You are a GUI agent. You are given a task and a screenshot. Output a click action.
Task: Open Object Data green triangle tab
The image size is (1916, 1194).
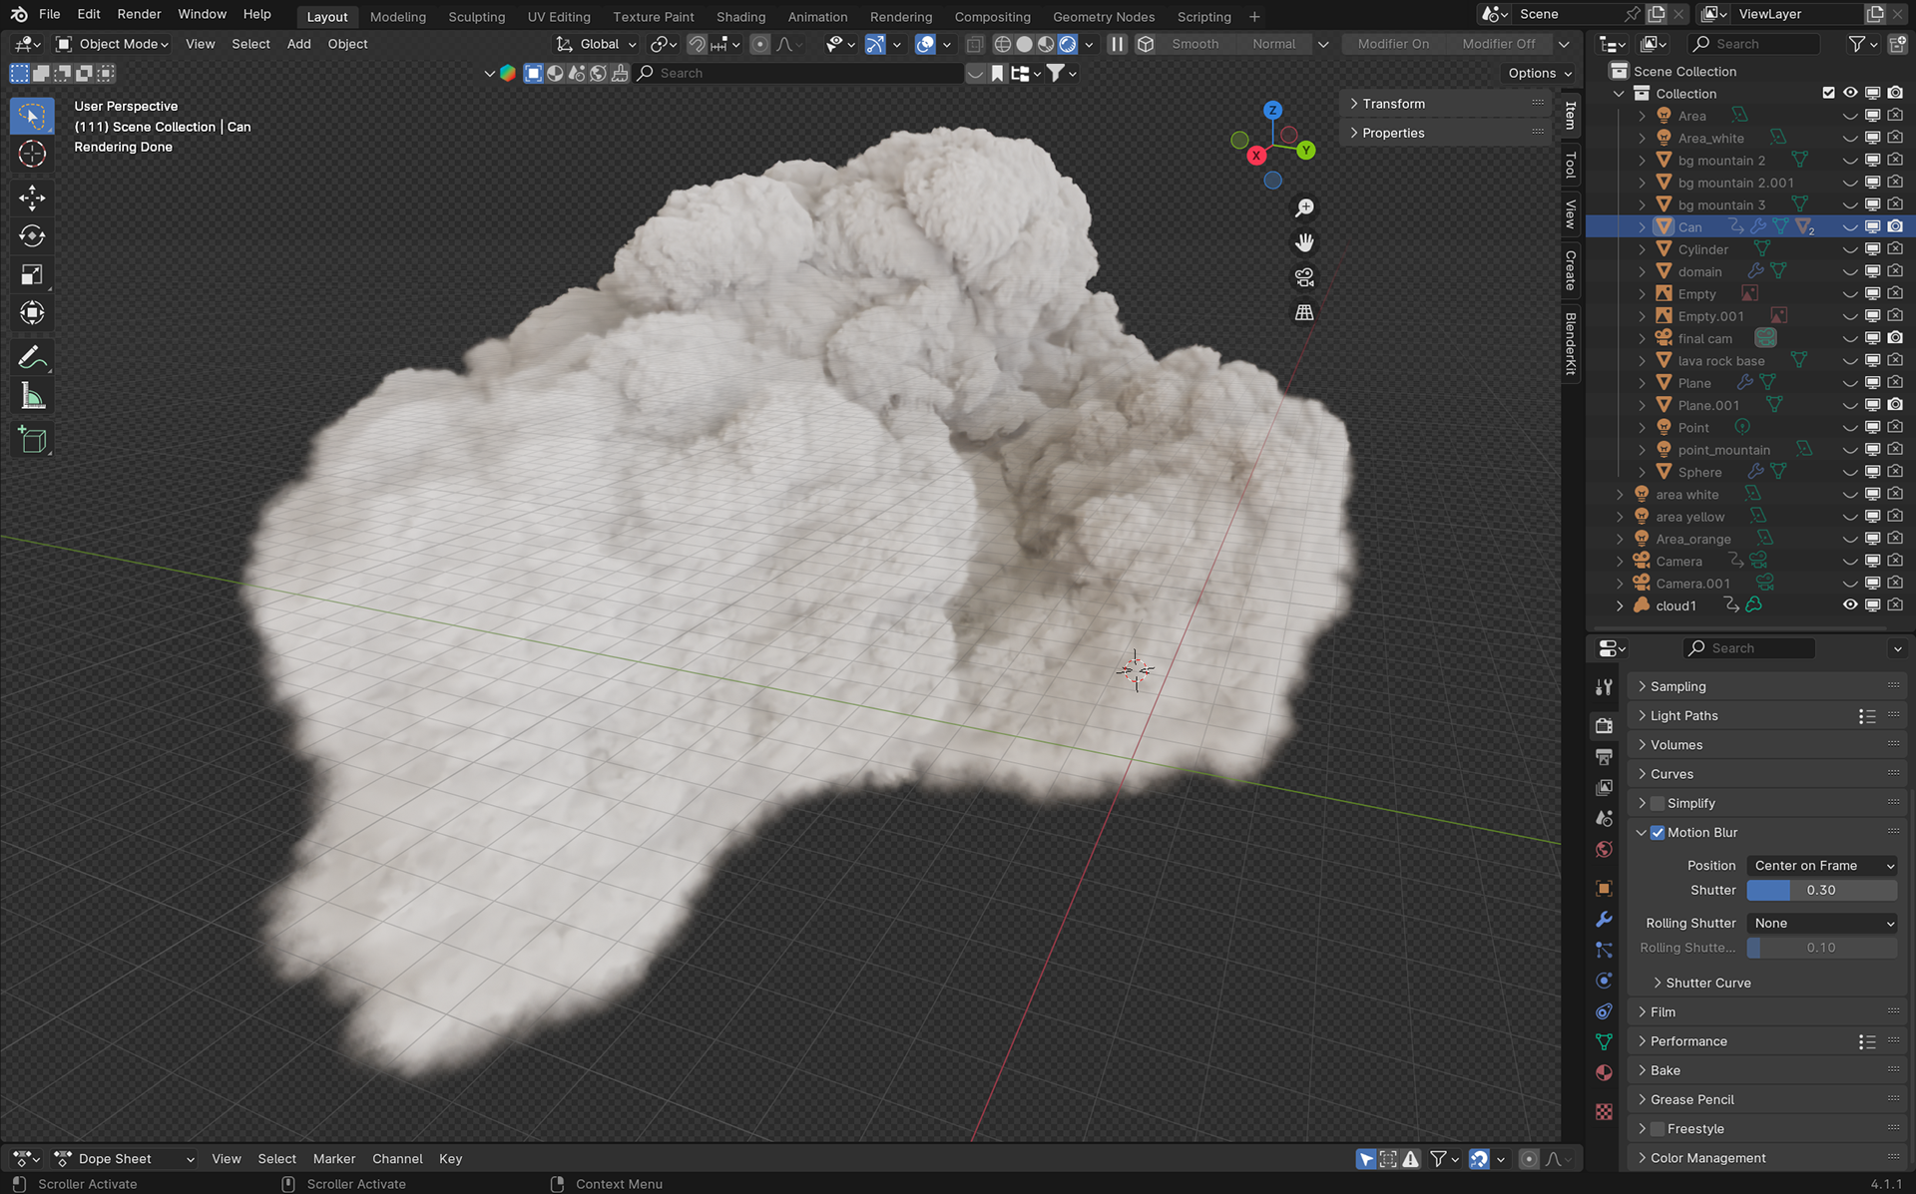pos(1604,1042)
